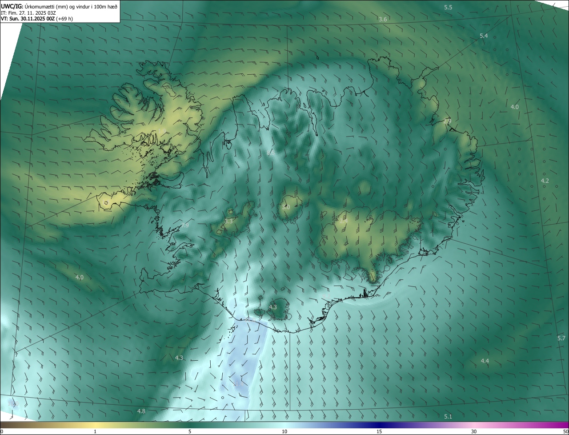Click the "5" tick label on the color scale
This screenshot has height=435, width=569.
click(190, 431)
